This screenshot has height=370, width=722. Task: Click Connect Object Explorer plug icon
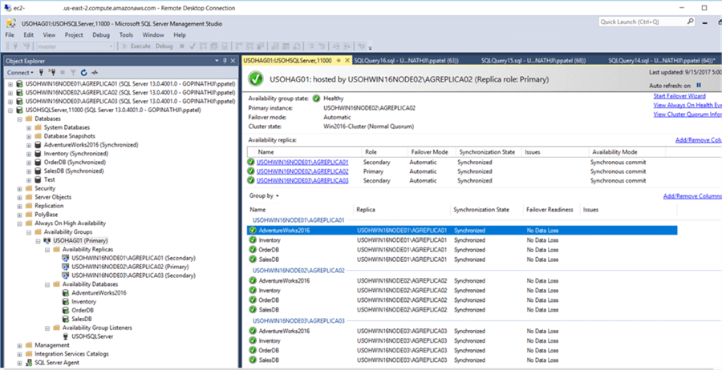click(x=42, y=73)
